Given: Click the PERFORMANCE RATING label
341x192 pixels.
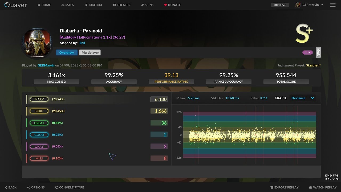Looking at the screenshot, I should pos(171,82).
